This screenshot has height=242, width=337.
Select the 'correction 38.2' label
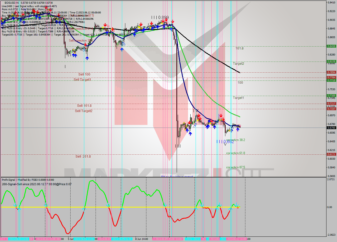tap(236, 140)
